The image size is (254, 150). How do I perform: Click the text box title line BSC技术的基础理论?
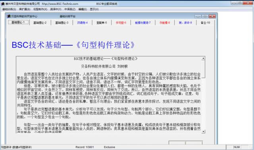point(106,59)
